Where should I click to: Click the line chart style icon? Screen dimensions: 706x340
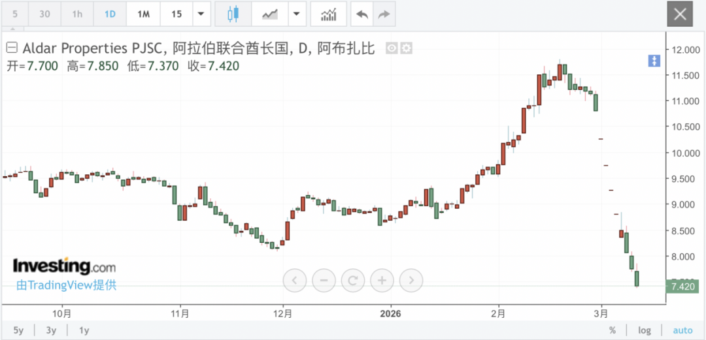point(269,14)
